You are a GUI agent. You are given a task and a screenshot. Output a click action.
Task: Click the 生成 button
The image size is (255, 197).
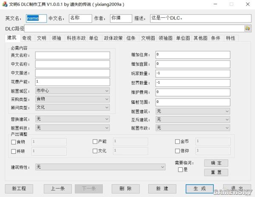200,189
